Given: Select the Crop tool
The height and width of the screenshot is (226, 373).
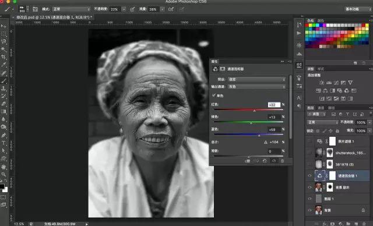Looking at the screenshot, I should point(3,57).
